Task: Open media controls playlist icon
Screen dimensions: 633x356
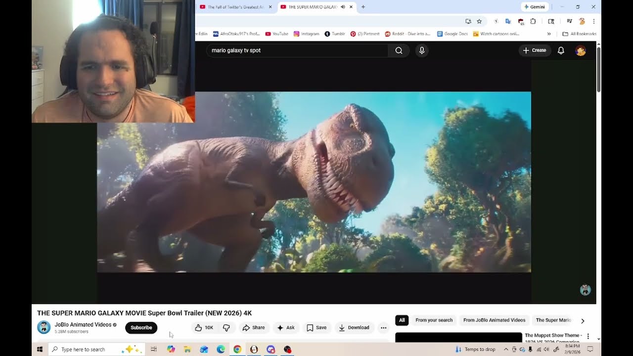Action: tap(569, 21)
